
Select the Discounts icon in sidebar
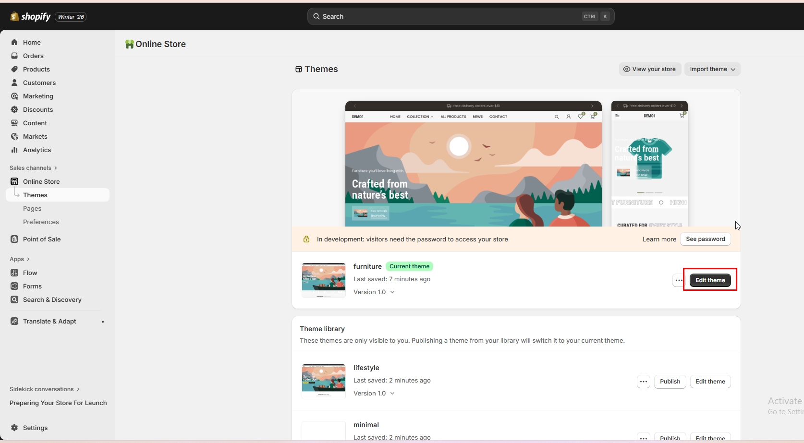click(14, 109)
